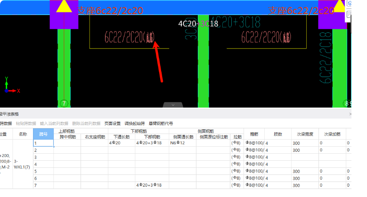Click 调换起始跨 to swap starting span
This screenshot has width=367, height=197.
click(135, 123)
